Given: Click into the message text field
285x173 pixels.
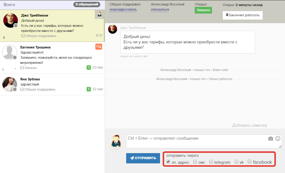Looking at the screenshot, I should [204, 141].
